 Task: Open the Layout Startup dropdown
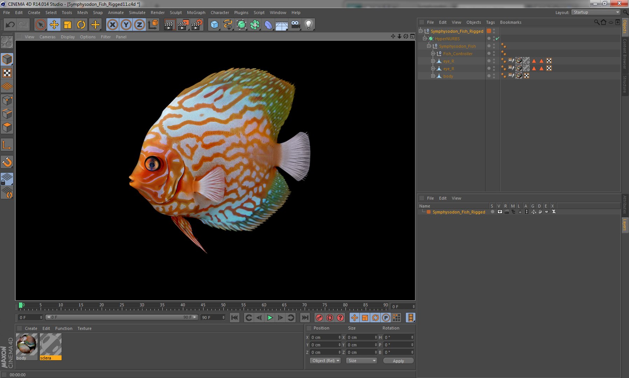tap(596, 12)
